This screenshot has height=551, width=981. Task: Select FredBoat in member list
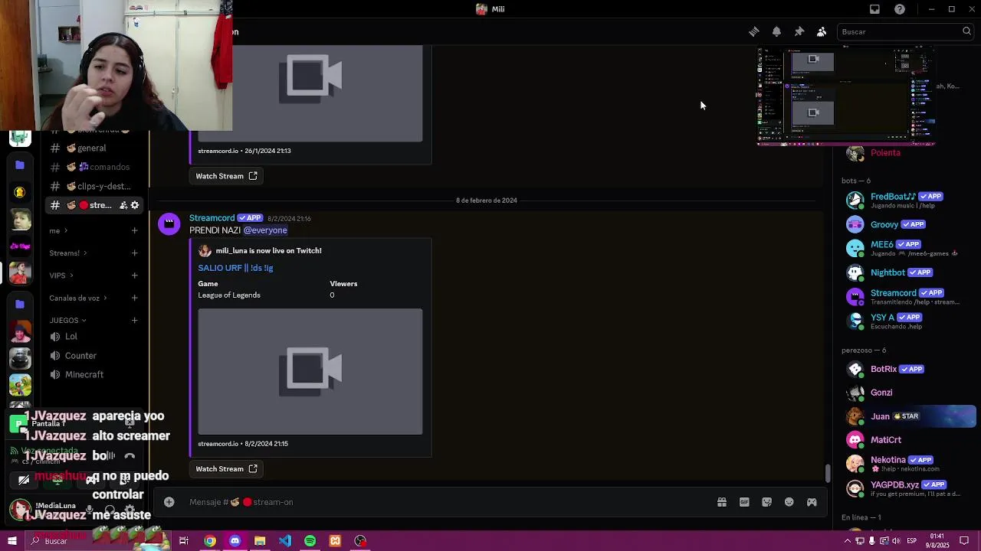(x=908, y=201)
